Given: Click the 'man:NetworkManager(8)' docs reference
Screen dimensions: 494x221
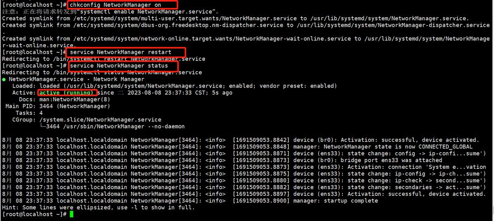Looking at the screenshot, I should (x=74, y=99).
